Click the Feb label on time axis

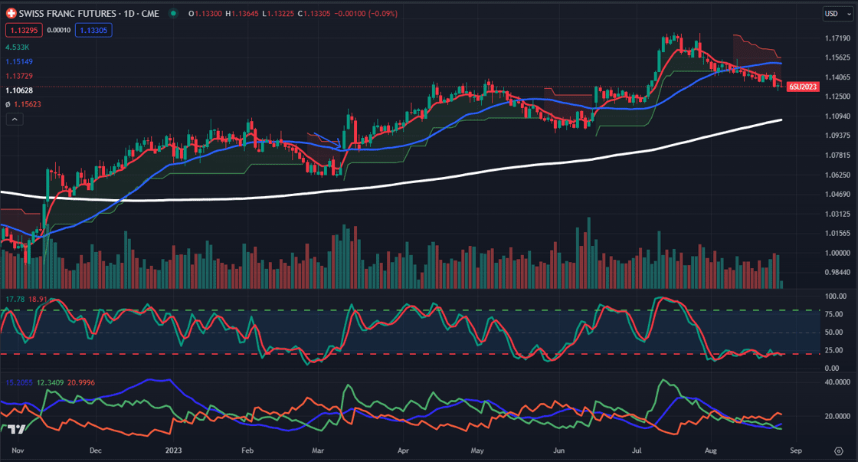[x=247, y=451]
